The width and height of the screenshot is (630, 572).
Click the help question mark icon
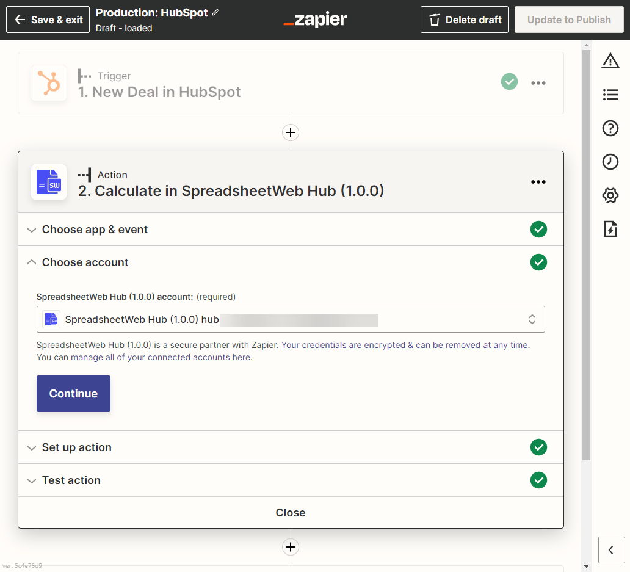(x=610, y=128)
